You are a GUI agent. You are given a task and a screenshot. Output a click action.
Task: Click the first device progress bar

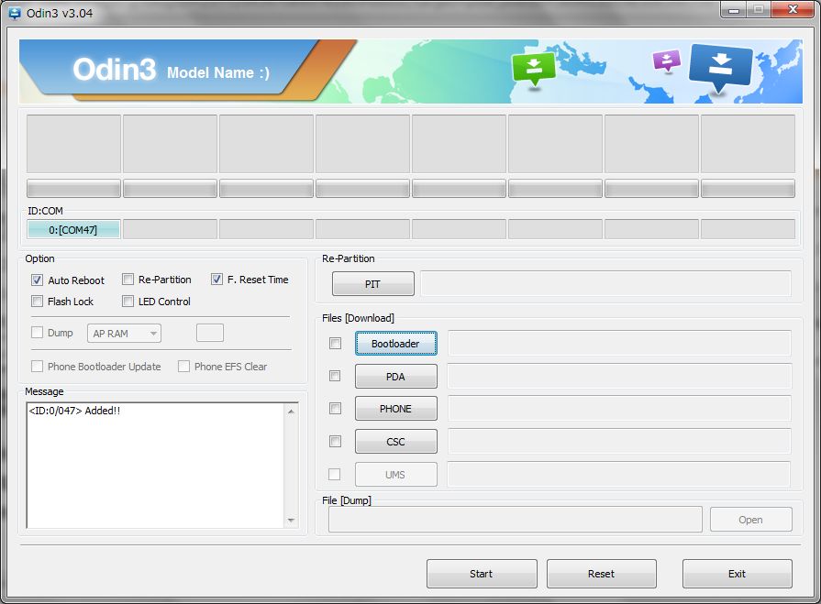73,188
